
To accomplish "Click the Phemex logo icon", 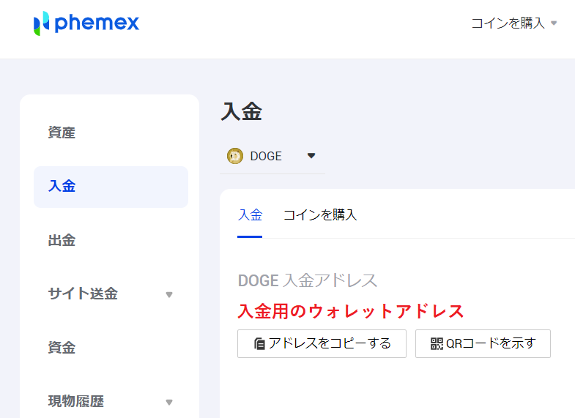I will click(x=42, y=23).
